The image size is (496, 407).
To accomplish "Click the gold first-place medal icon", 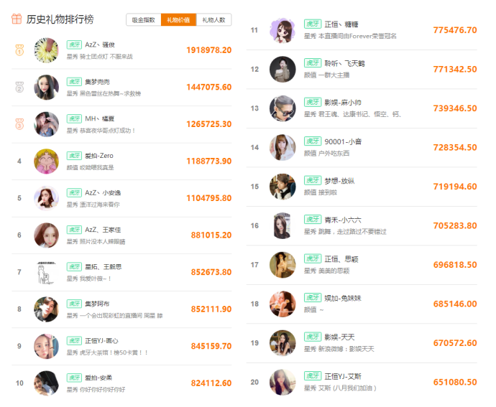I will tap(19, 50).
